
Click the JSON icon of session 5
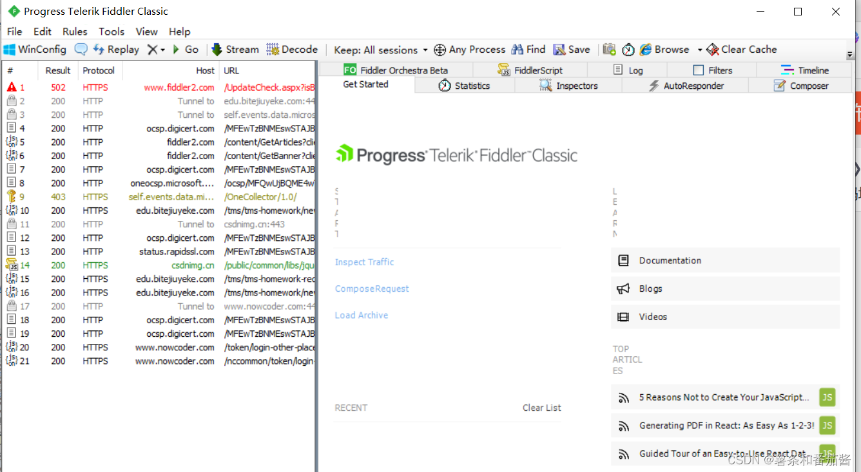(12, 142)
